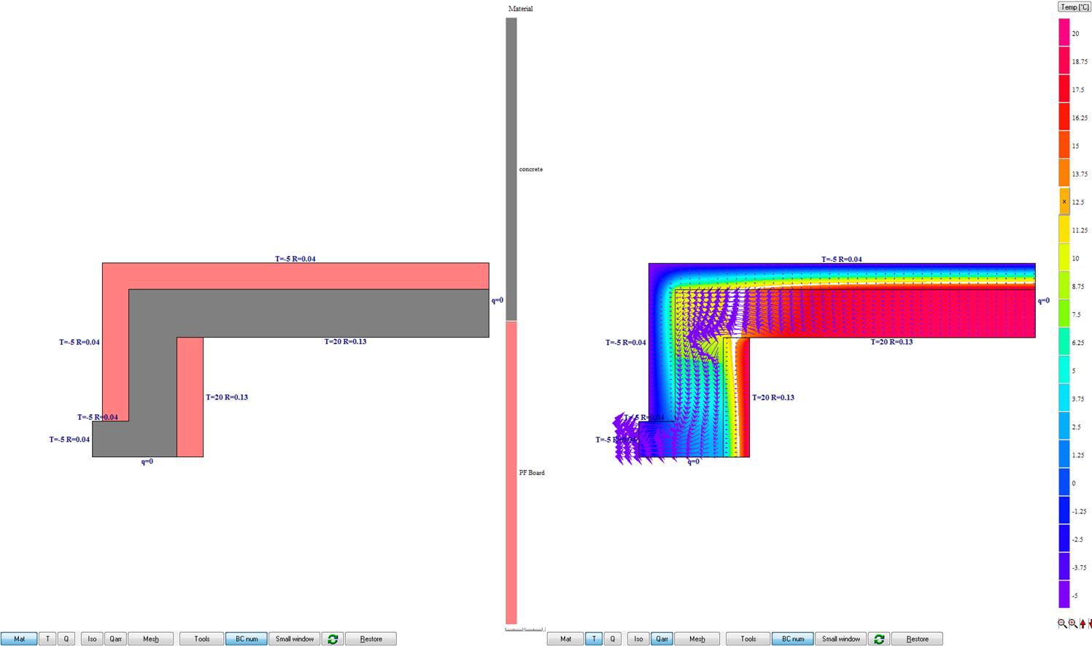Open the Tools menu in left panel

[x=202, y=639]
